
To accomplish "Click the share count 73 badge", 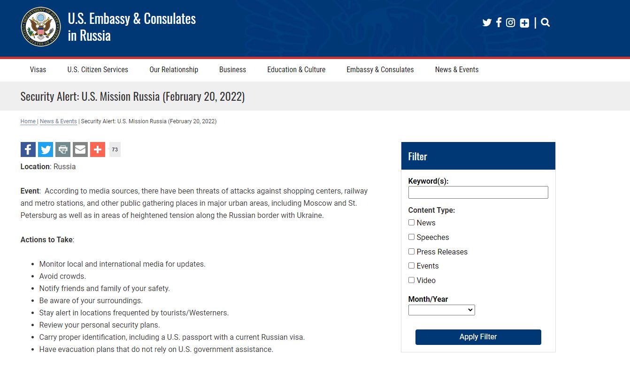I will pos(115,149).
